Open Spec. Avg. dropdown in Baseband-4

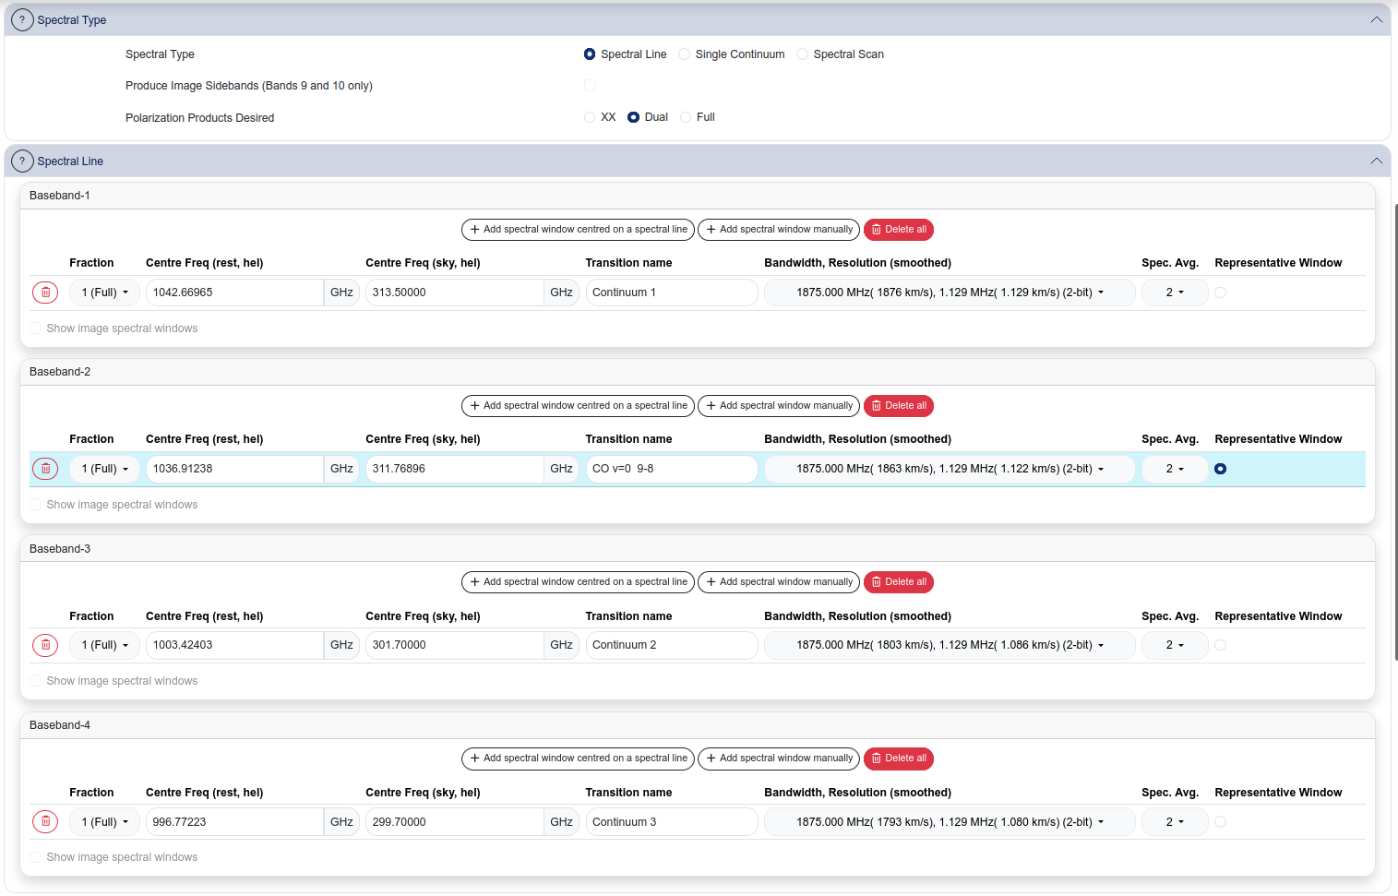(1174, 821)
